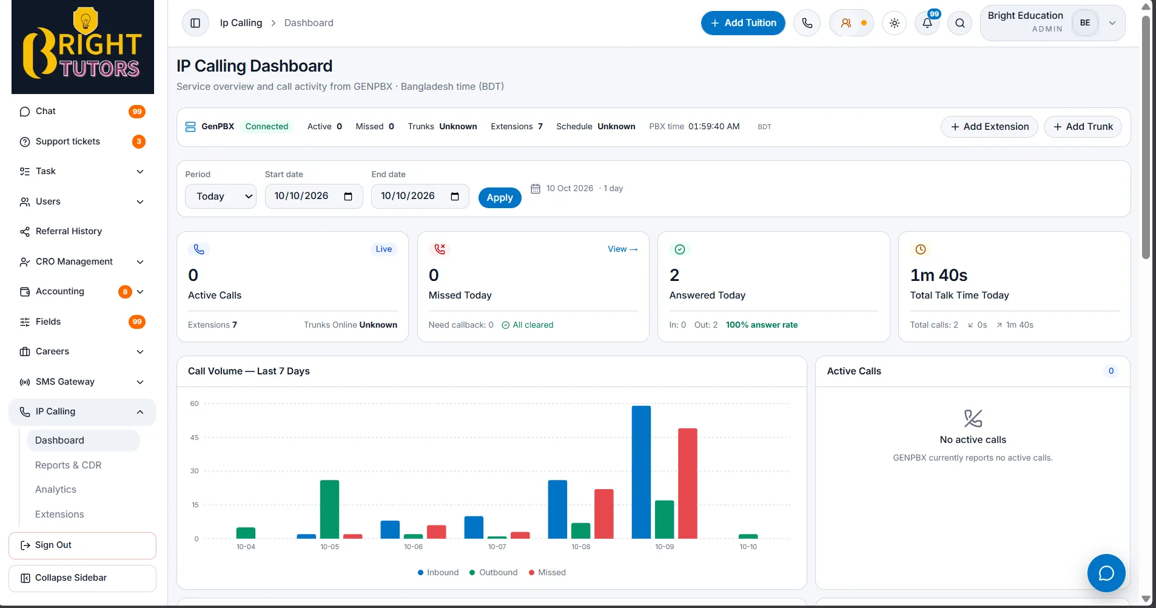Click the Answered Today check icon
Viewport: 1156px width, 608px height.
tap(680, 249)
